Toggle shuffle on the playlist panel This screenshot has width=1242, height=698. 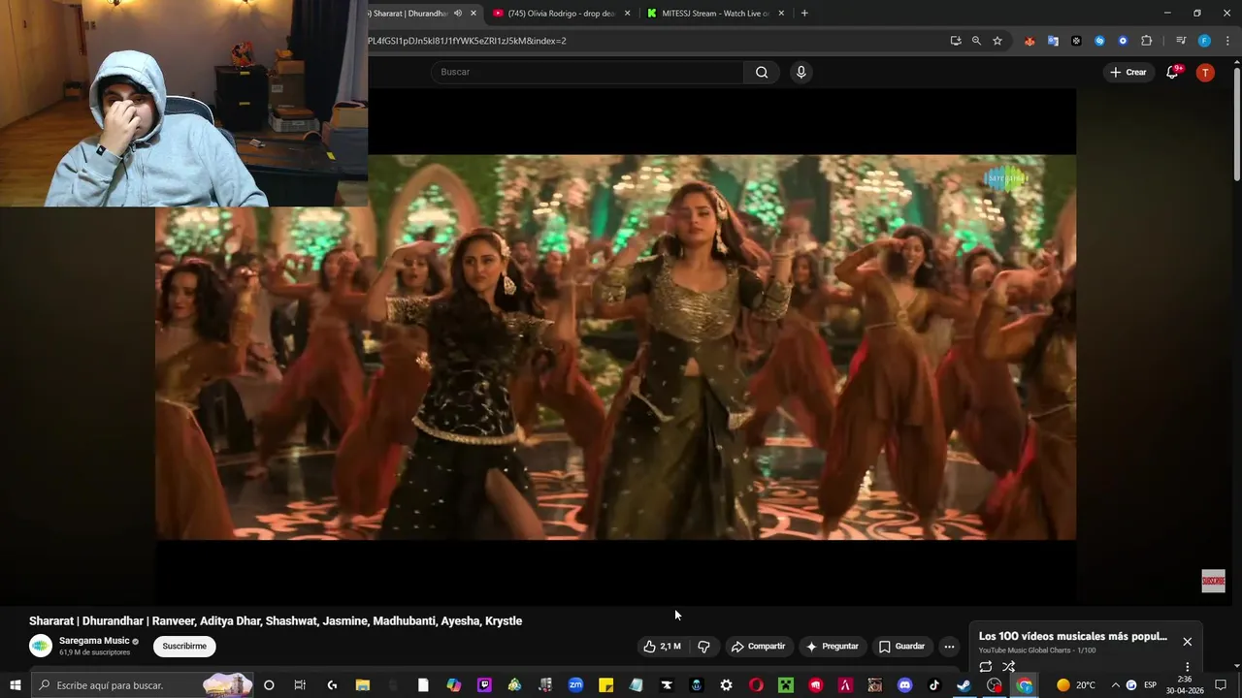tap(1009, 666)
